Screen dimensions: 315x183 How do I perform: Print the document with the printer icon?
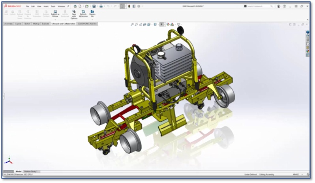101,6
